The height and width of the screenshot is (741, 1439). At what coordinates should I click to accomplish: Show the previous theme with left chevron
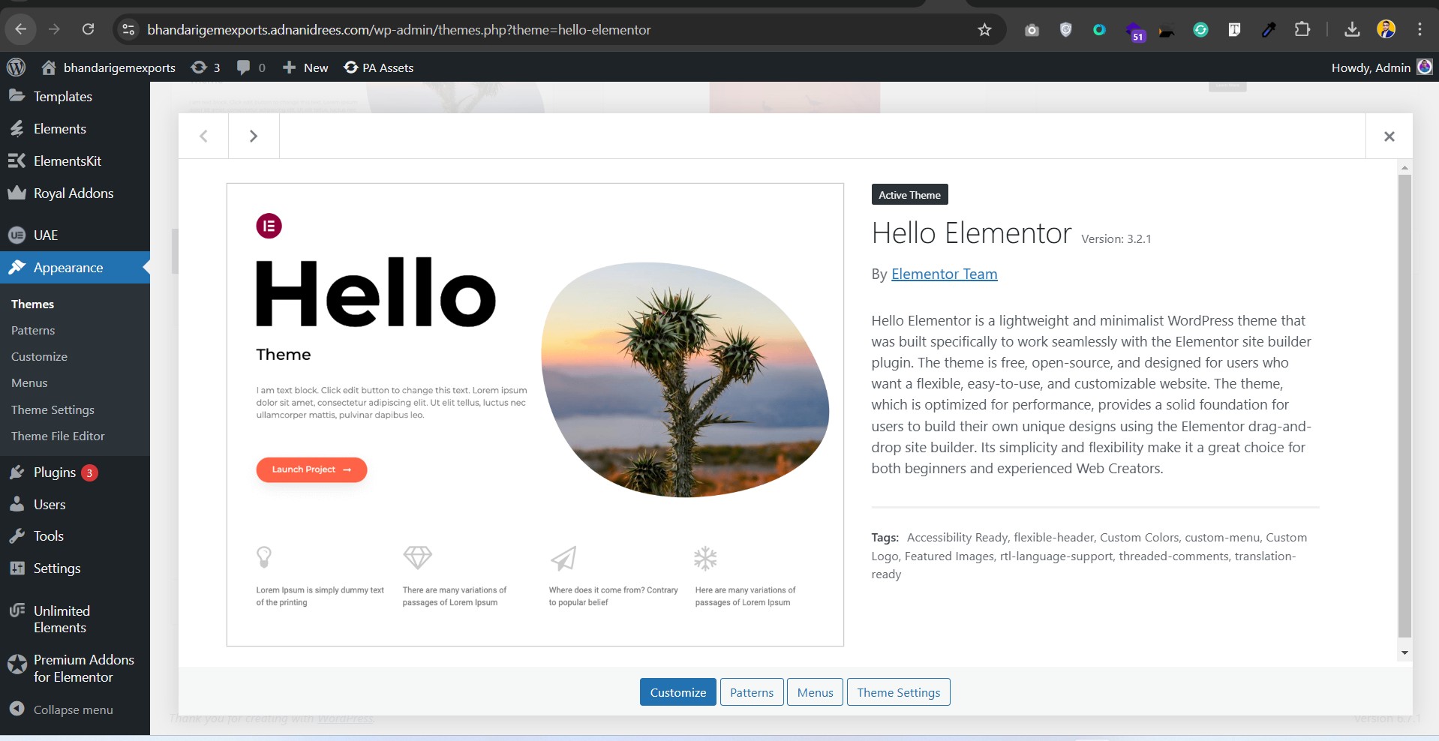click(x=203, y=136)
